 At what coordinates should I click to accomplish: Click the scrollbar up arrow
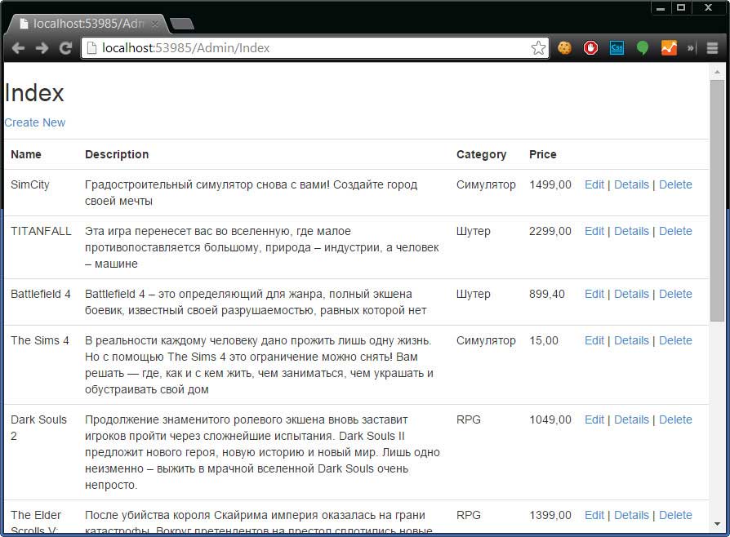tap(717, 72)
